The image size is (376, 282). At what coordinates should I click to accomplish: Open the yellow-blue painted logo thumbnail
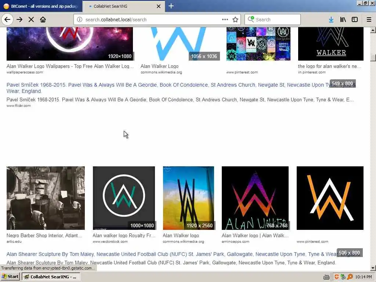pos(188,198)
